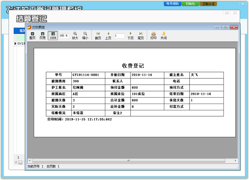Click the preview scrollbar right arrow
The width and height of the screenshot is (249, 180).
tap(235, 160)
